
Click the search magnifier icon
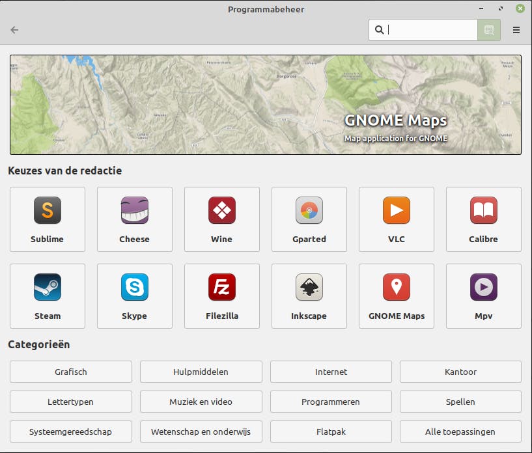(380, 30)
